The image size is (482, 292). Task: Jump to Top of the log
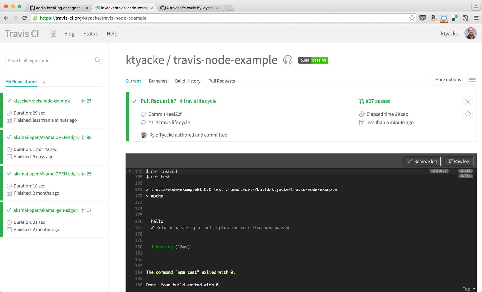(469, 289)
